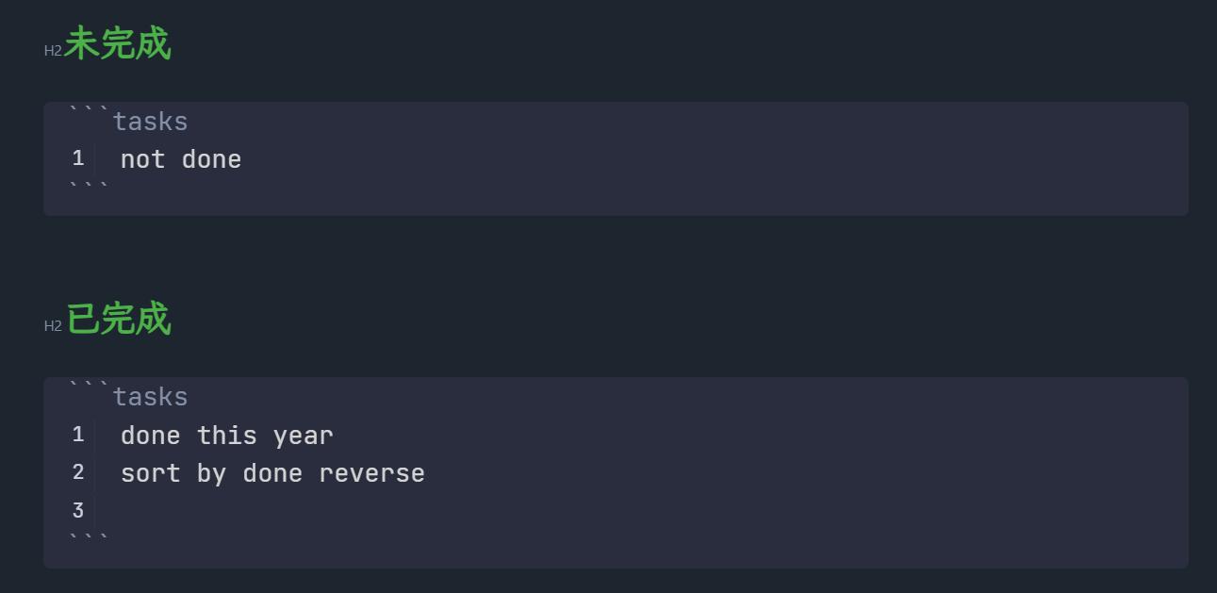The width and height of the screenshot is (1217, 593).
Task: Click line number 1 beside "done this year"
Action: 78,435
